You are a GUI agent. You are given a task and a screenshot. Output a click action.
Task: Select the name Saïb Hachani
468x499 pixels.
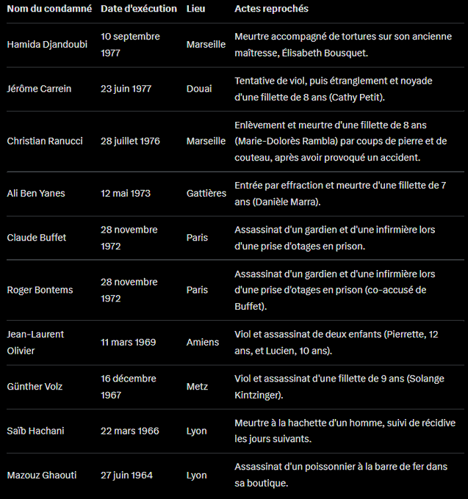pos(35,431)
